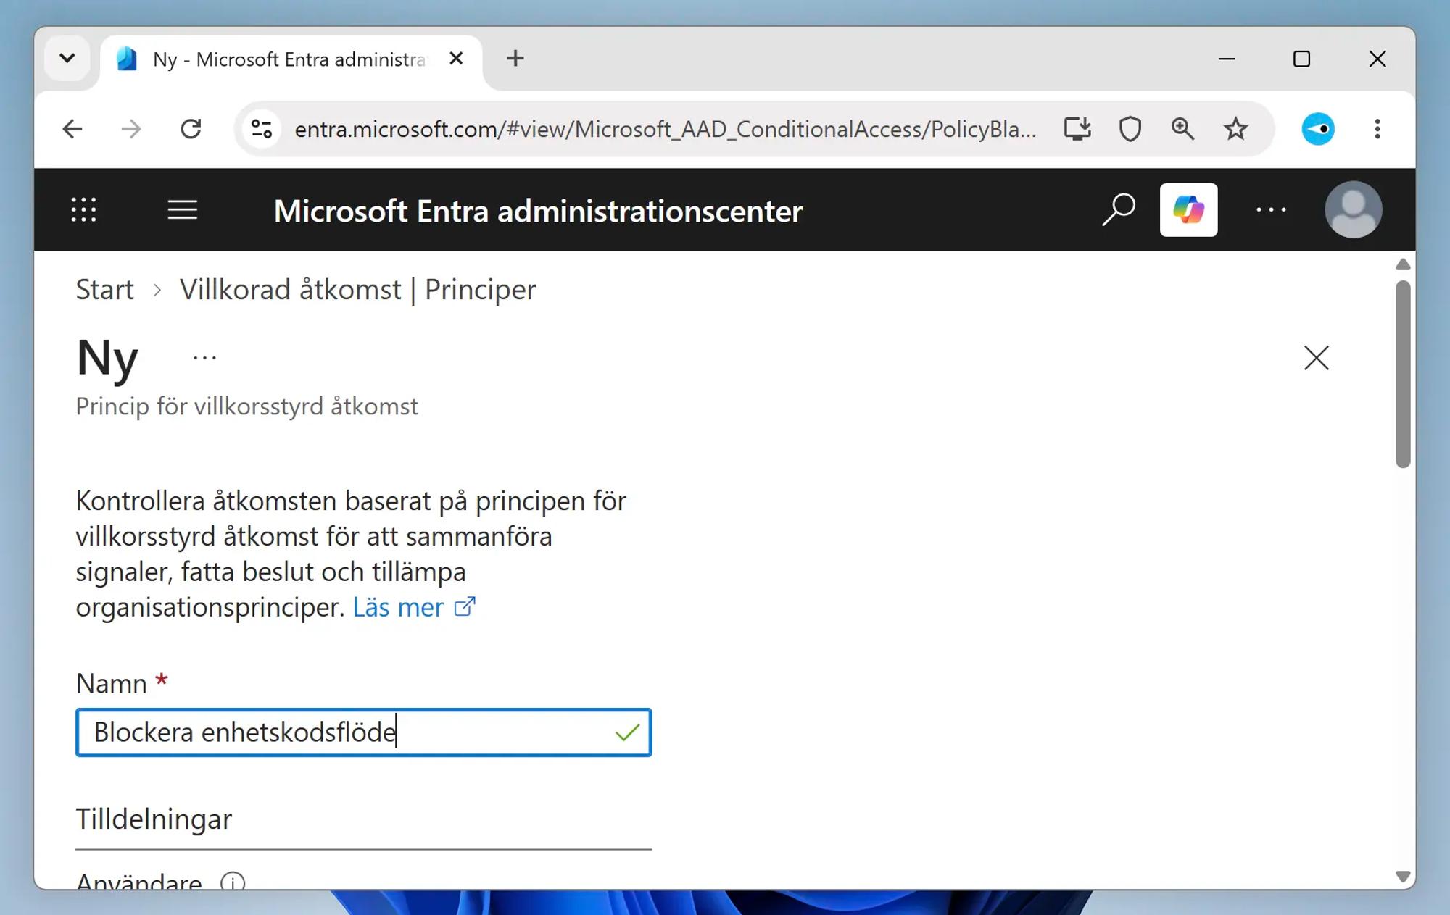
Task: Open the shield tracking protection icon
Action: click(1130, 130)
